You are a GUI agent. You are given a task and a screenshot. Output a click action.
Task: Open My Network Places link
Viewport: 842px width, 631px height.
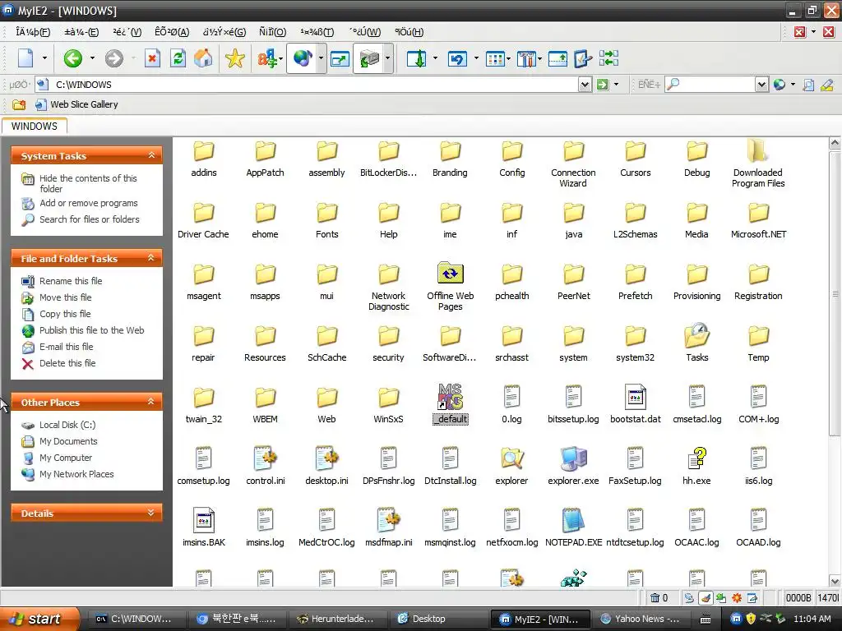coord(76,474)
